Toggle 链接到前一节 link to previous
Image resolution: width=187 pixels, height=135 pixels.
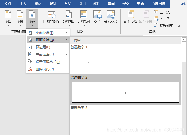167,25
